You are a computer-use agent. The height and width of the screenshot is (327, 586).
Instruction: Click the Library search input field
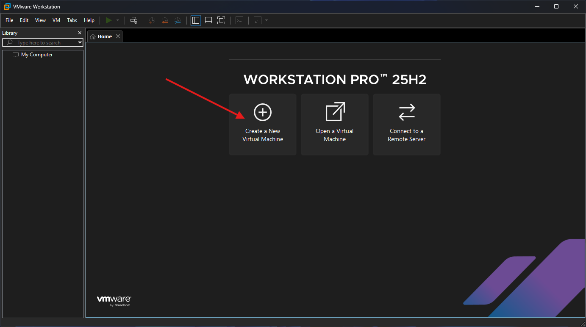tap(44, 43)
